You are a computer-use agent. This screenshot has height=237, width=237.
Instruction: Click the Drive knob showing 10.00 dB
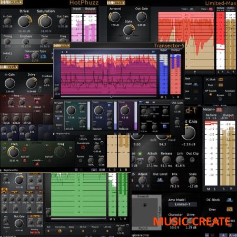pyautogui.click(x=32, y=83)
